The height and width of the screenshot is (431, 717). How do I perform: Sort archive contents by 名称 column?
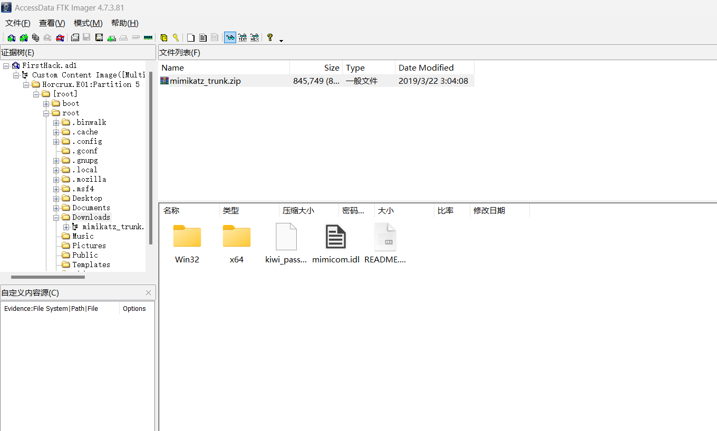coord(189,211)
